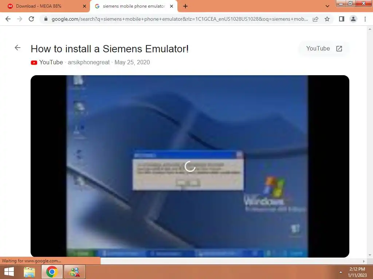
Task: Click the video player thumbnail
Action: click(x=190, y=166)
